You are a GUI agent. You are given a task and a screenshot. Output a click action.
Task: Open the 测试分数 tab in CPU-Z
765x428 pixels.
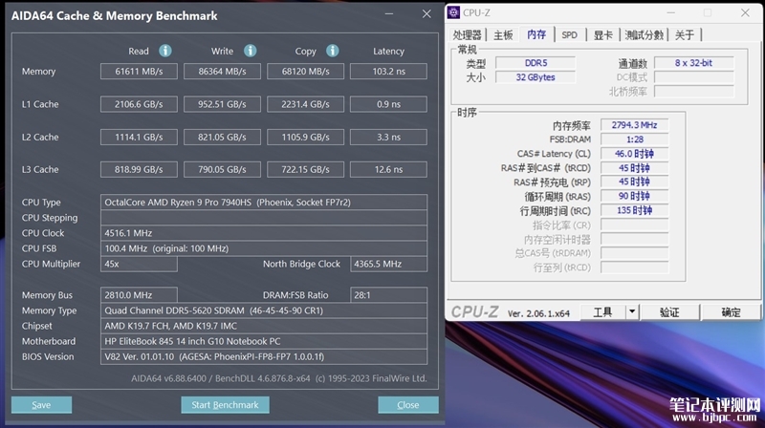coord(644,34)
